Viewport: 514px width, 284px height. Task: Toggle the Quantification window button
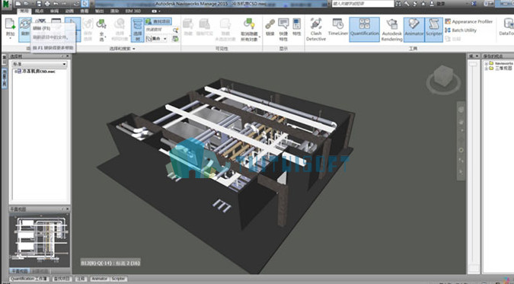[x=365, y=30]
